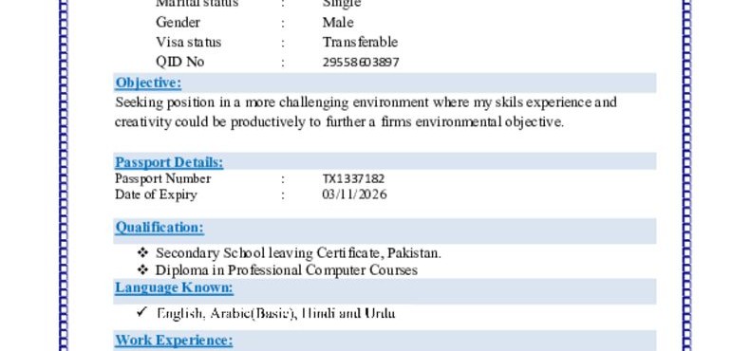Click the Visa status label
The width and height of the screenshot is (751, 351).
click(188, 42)
